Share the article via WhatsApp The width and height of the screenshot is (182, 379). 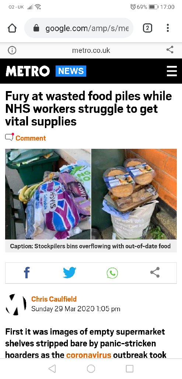click(x=112, y=273)
